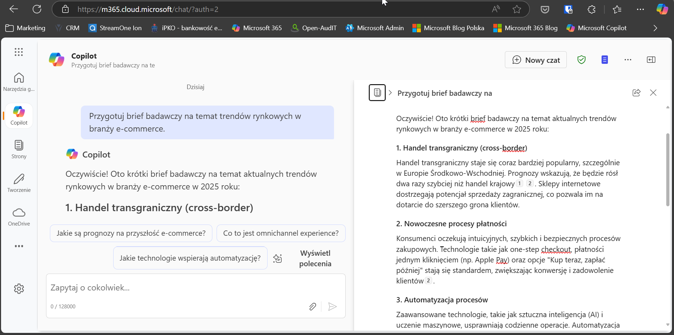The width and height of the screenshot is (674, 335).
Task: Share the page using share icon
Action: tap(636, 93)
